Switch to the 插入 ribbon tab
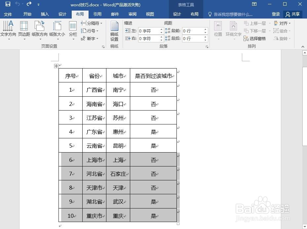 [x=45, y=14]
